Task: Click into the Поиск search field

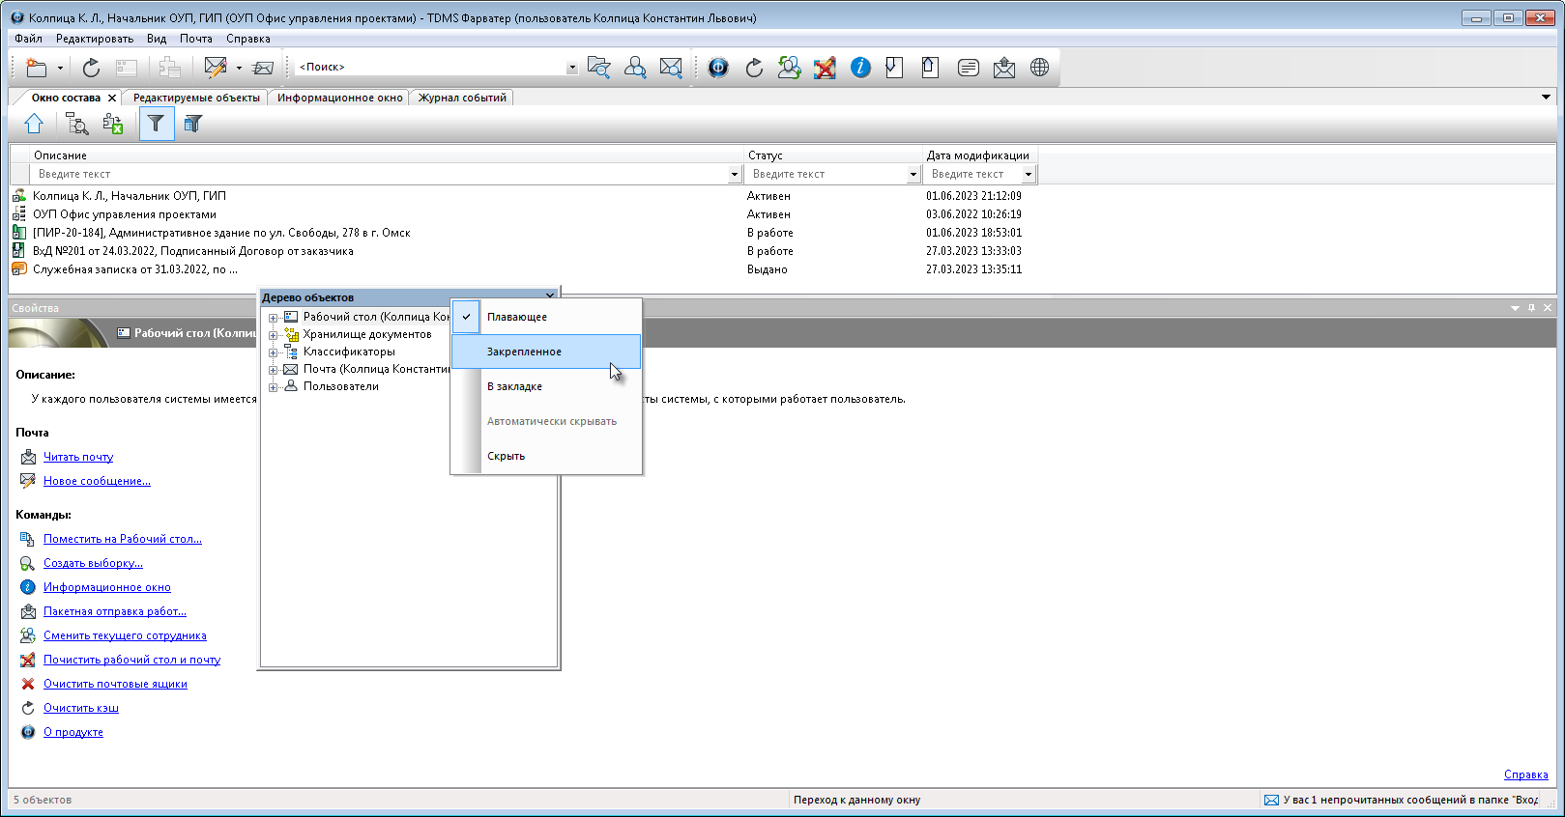Action: (431, 68)
